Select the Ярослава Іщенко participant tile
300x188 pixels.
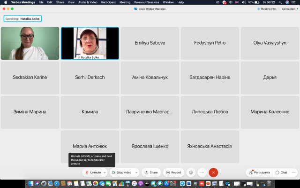coord(150,147)
